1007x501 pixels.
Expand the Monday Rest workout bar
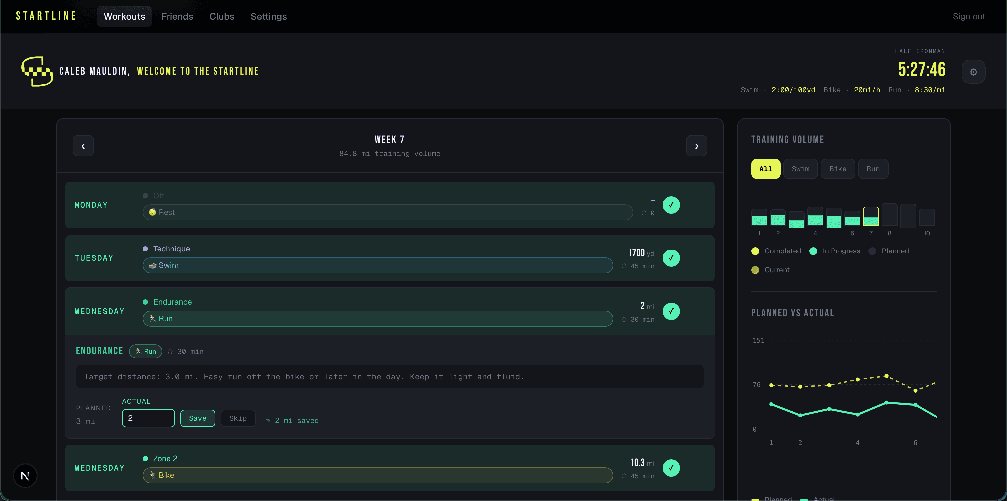(x=388, y=213)
